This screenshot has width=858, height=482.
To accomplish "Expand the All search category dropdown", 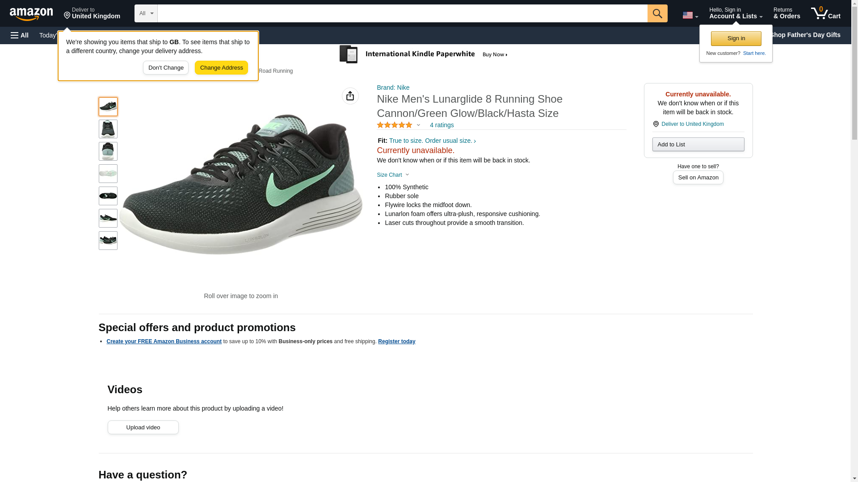I will point(146,13).
